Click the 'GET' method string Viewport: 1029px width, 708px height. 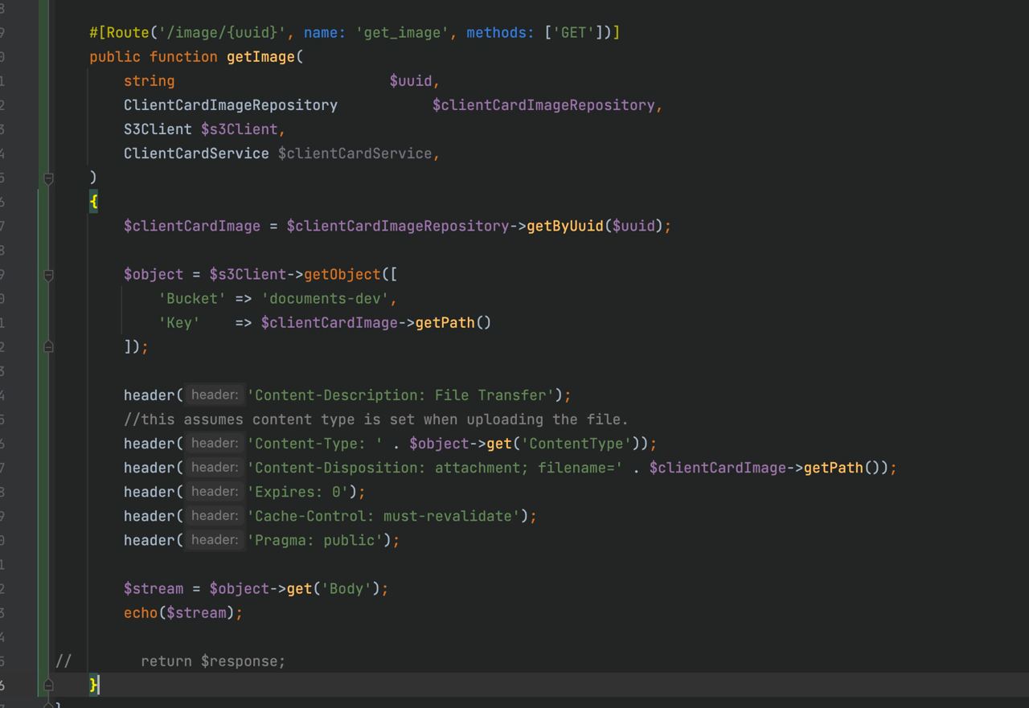click(573, 33)
